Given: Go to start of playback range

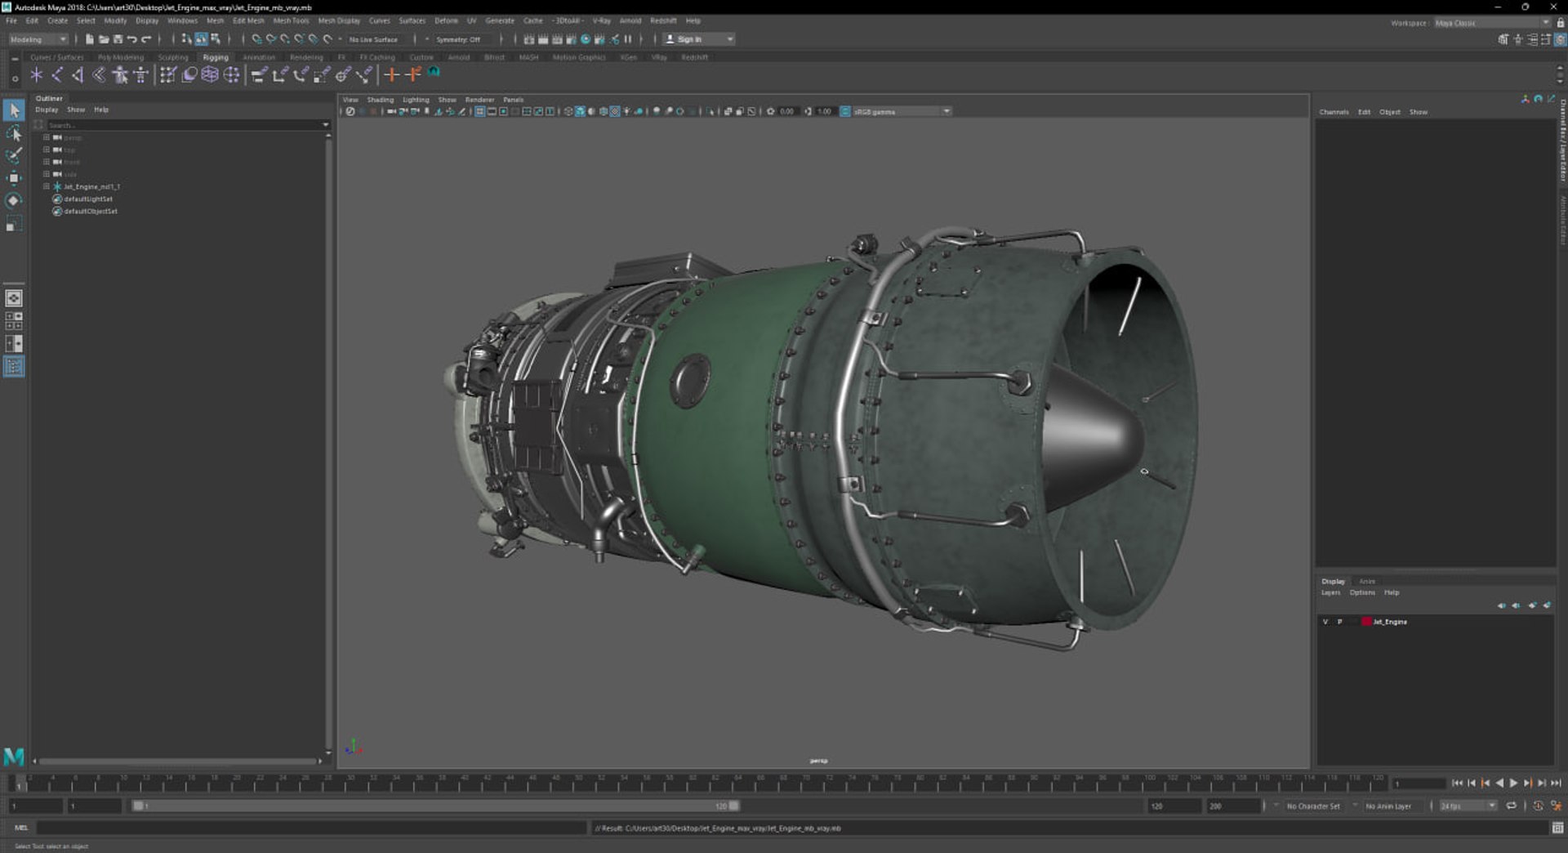Looking at the screenshot, I should pos(1457,783).
